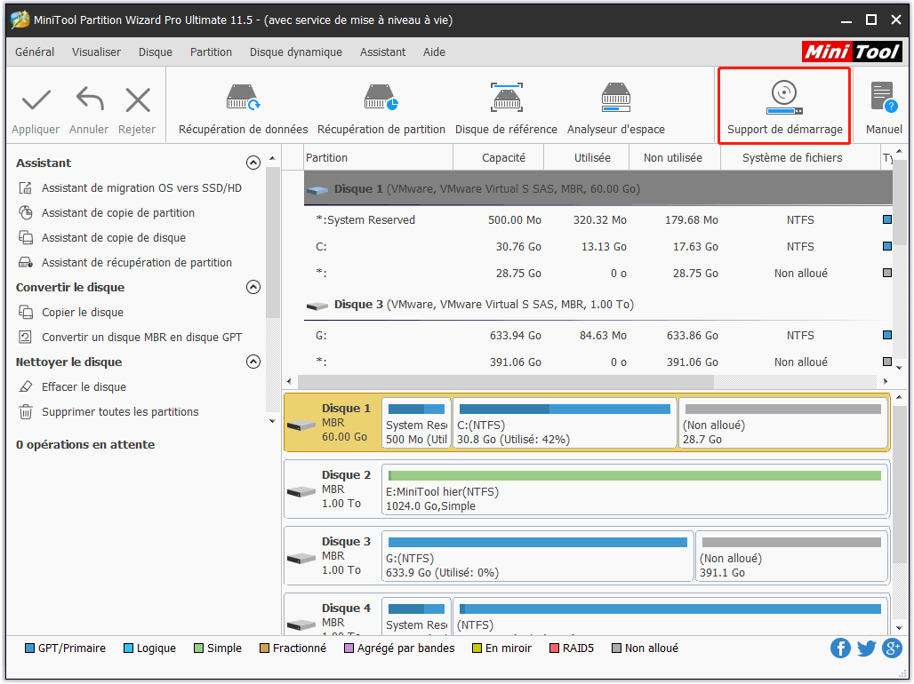
Task: Select the 28.75 Go unallocated row
Action: 598,274
